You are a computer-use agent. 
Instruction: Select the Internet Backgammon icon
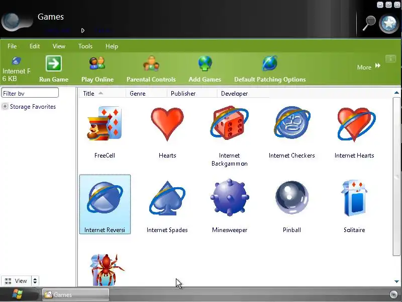230,123
